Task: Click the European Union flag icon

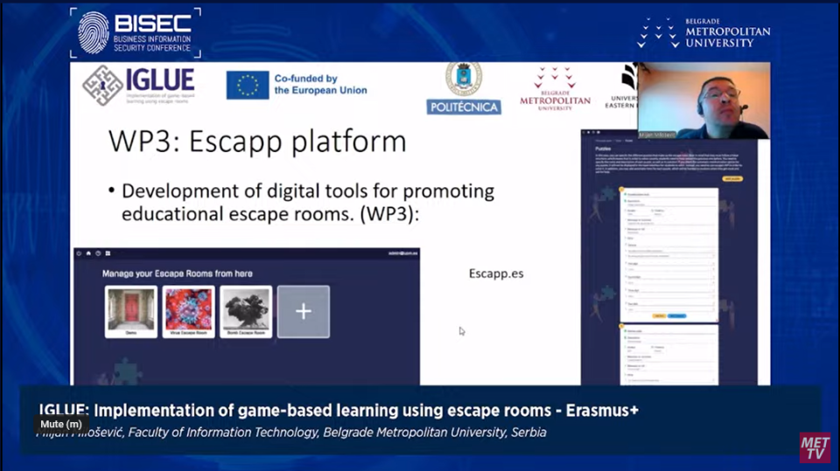Action: point(247,85)
